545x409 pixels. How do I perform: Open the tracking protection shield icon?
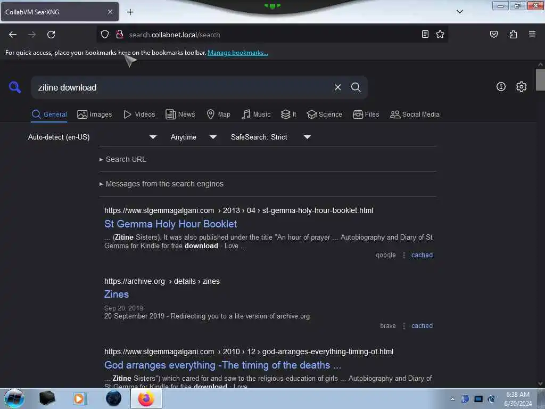pyautogui.click(x=105, y=34)
